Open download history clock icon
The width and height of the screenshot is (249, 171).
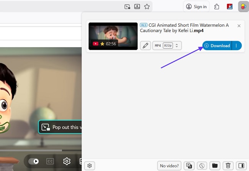pyautogui.click(x=202, y=166)
